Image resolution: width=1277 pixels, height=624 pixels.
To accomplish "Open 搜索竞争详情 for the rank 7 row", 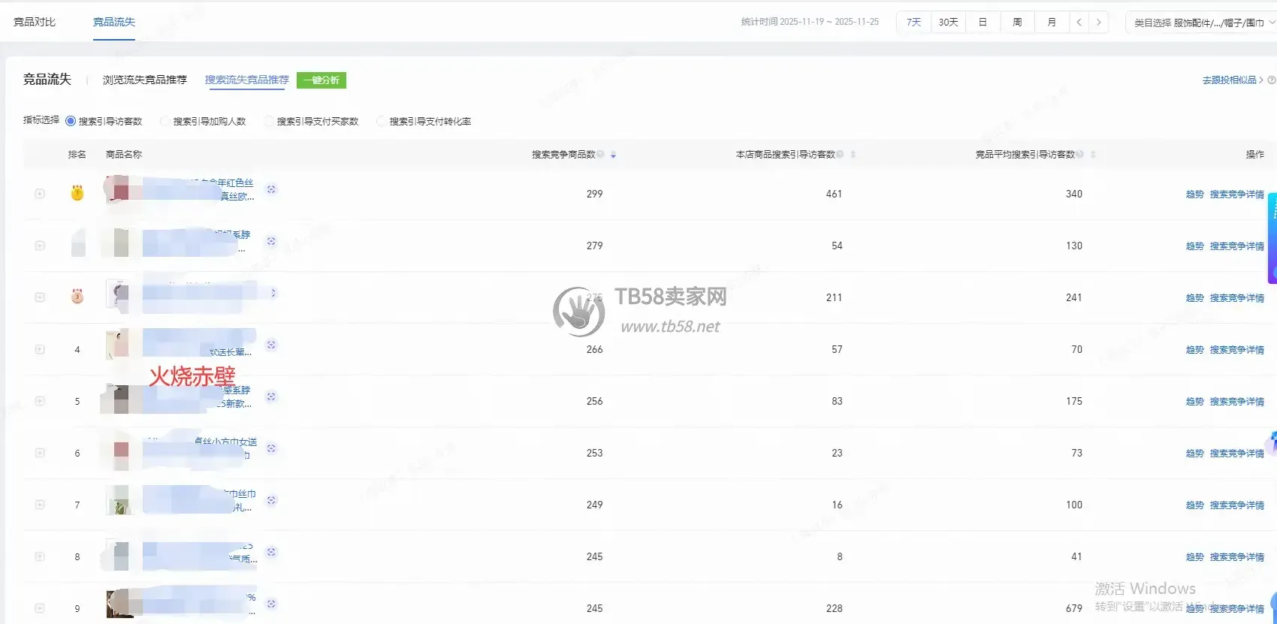I will 1236,505.
